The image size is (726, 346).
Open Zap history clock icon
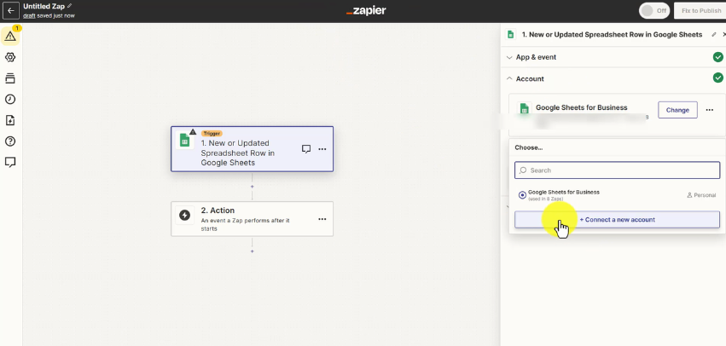(x=10, y=100)
